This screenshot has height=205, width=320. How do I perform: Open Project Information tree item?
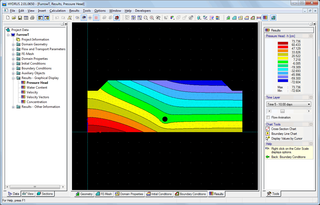point(35,40)
